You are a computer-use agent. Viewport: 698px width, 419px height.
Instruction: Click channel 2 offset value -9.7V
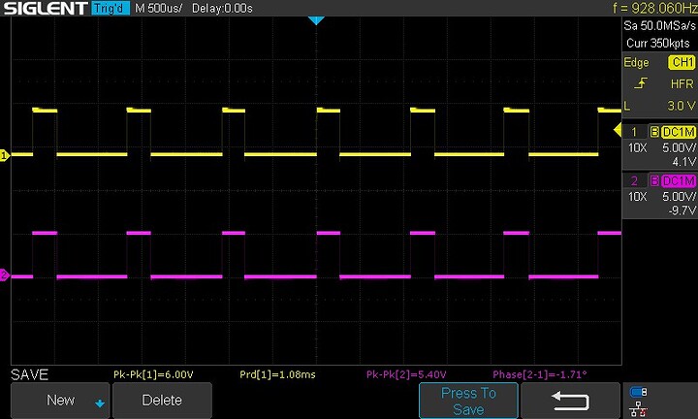point(682,210)
